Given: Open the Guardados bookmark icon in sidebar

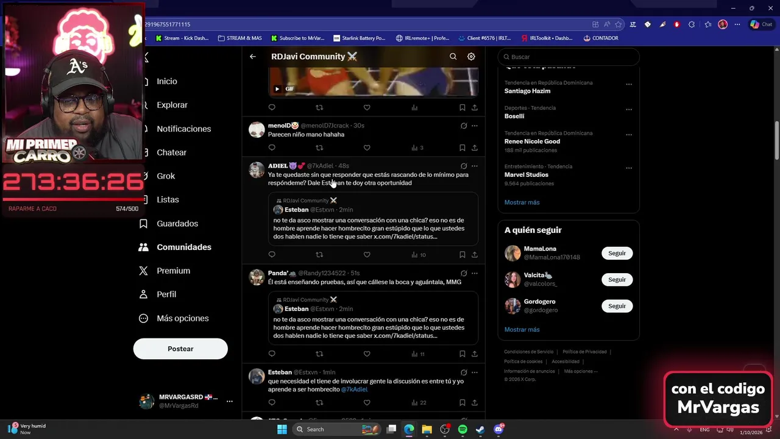Looking at the screenshot, I should pos(144,224).
